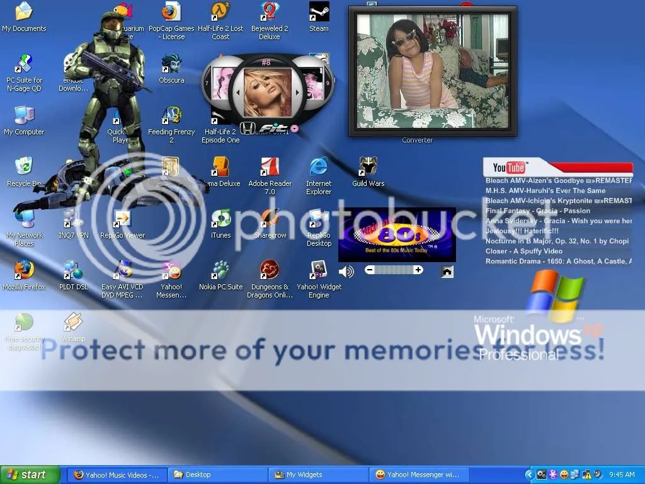Viewport: 645px width, 484px height.
Task: Open the My Documents desktop icon
Action: click(24, 16)
